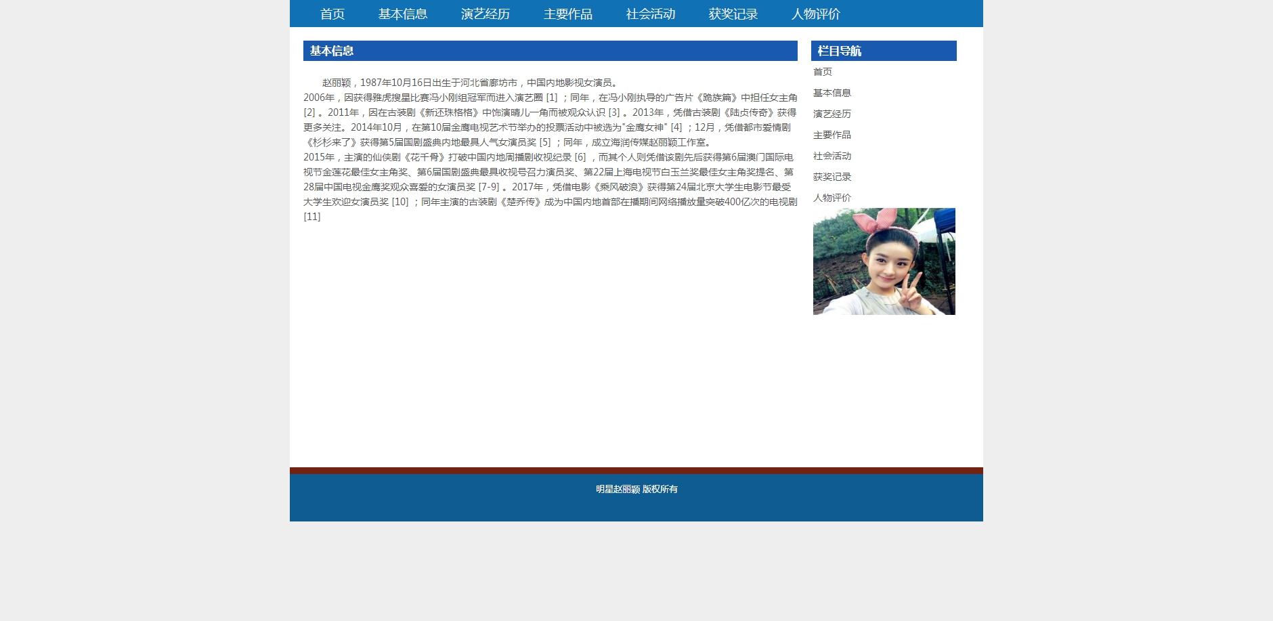1273x621 pixels.
Task: Select the 演艺经历 sidebar link
Action: pos(832,114)
